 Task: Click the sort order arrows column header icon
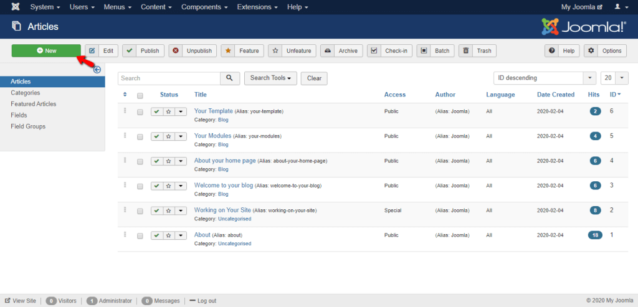click(125, 95)
